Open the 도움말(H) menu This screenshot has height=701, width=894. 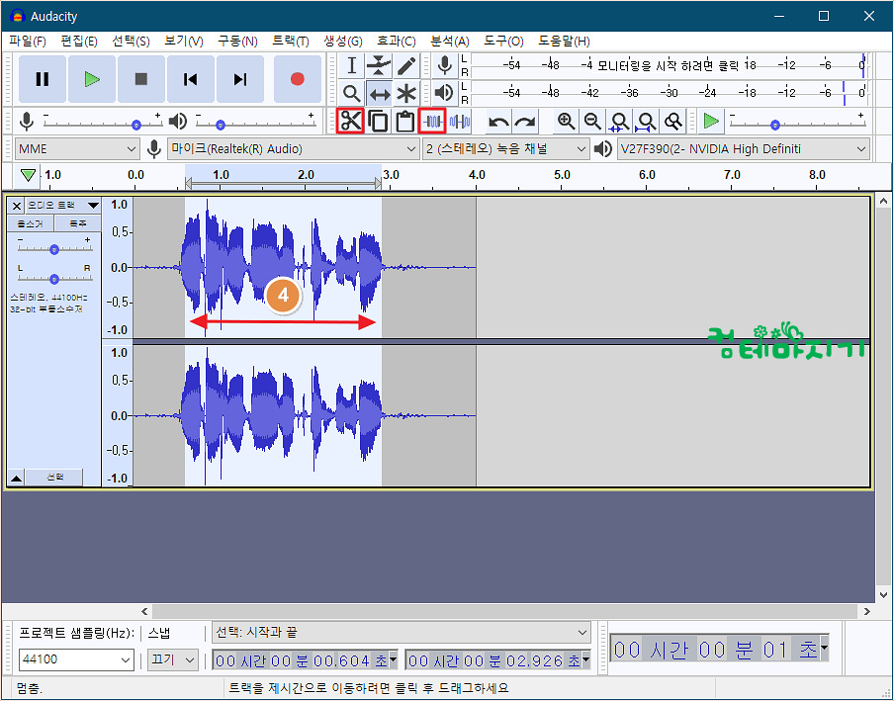pyautogui.click(x=564, y=42)
